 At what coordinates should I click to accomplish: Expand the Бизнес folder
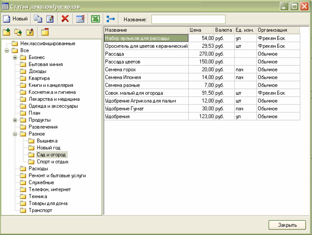15,58
